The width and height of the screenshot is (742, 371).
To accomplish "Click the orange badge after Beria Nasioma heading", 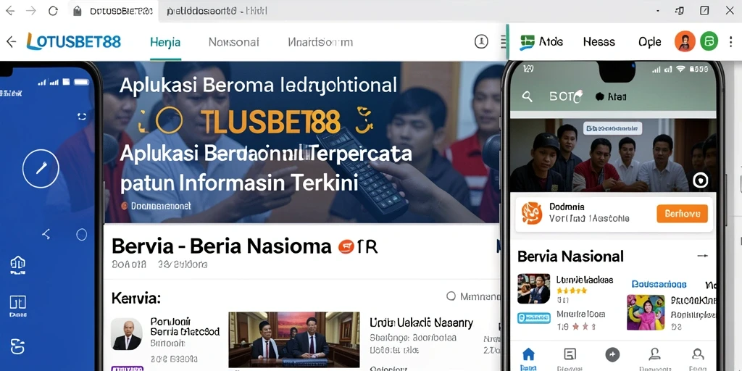I will click(x=346, y=246).
